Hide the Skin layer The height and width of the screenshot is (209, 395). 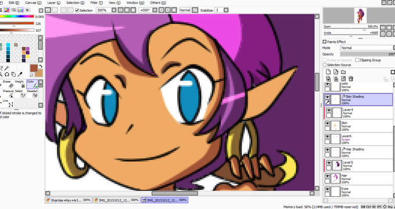coord(327,123)
